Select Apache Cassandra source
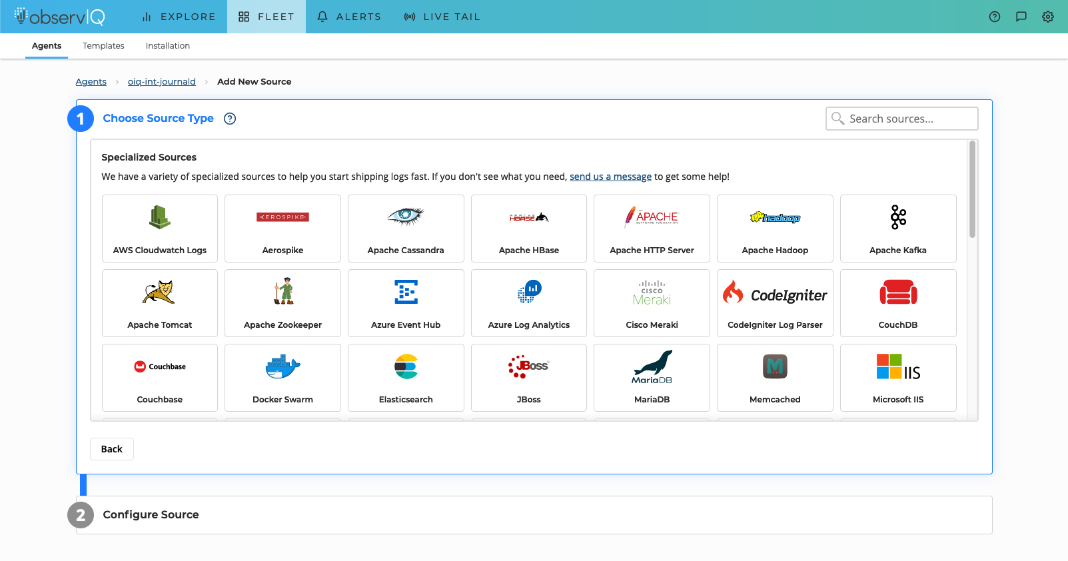 [x=406, y=229]
